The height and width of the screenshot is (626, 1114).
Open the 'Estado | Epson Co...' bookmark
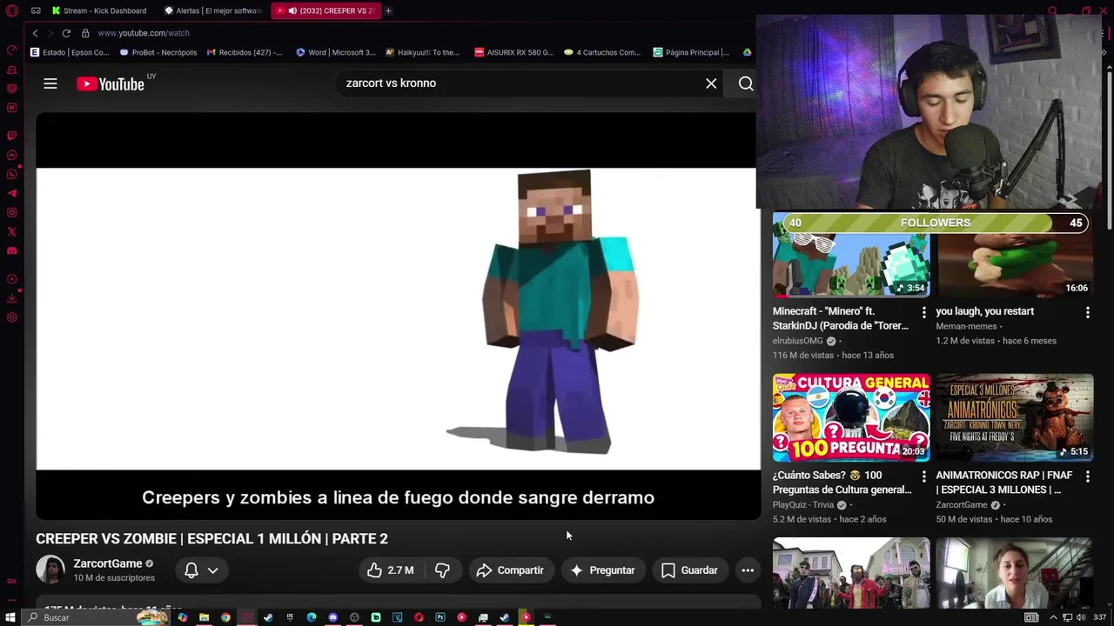click(70, 52)
